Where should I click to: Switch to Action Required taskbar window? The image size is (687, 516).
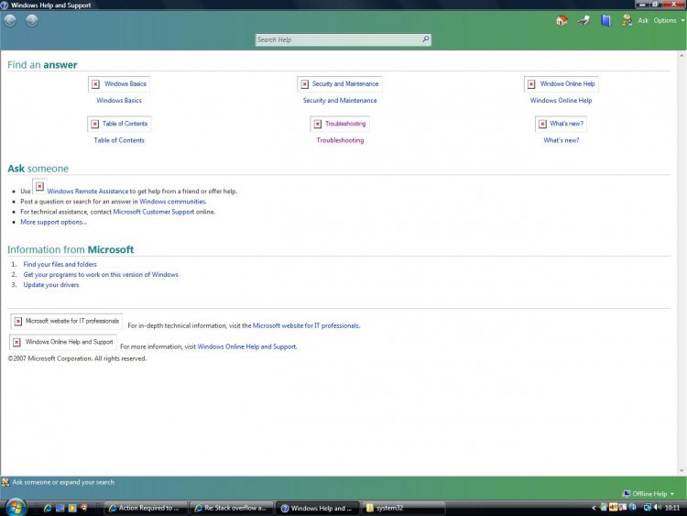[146, 508]
